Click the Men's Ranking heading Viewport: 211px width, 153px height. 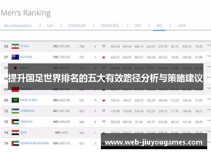point(26,13)
